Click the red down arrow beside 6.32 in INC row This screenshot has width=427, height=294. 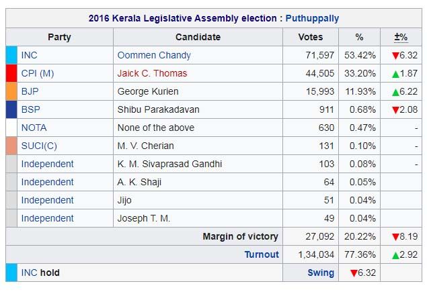coord(396,56)
